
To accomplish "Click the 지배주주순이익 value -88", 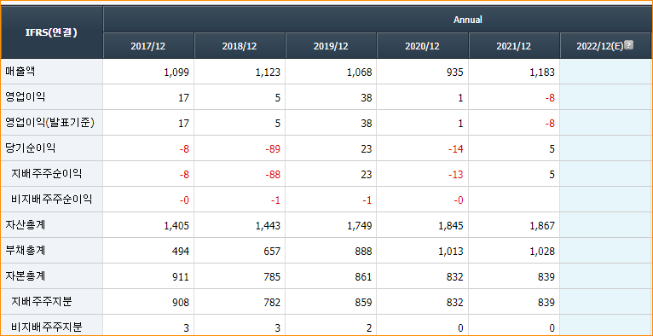I will [273, 175].
